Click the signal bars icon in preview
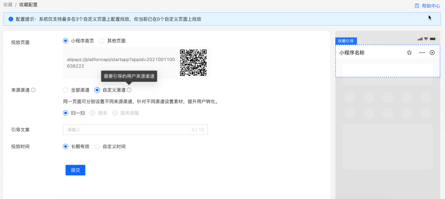Image resolution: width=445 pixels, height=199 pixels. click(x=420, y=39)
